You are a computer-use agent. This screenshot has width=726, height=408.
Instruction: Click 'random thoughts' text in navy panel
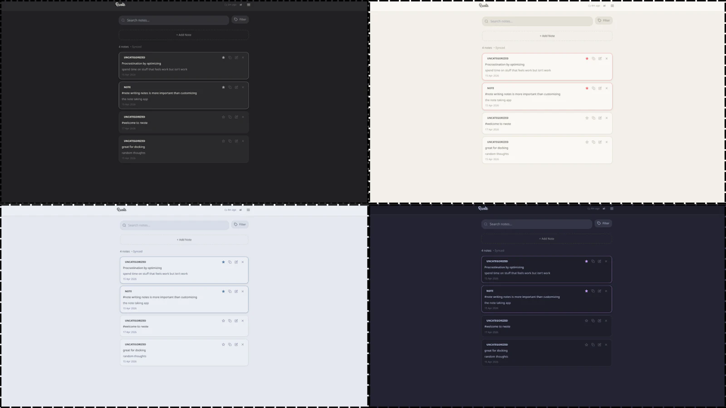tap(496, 356)
